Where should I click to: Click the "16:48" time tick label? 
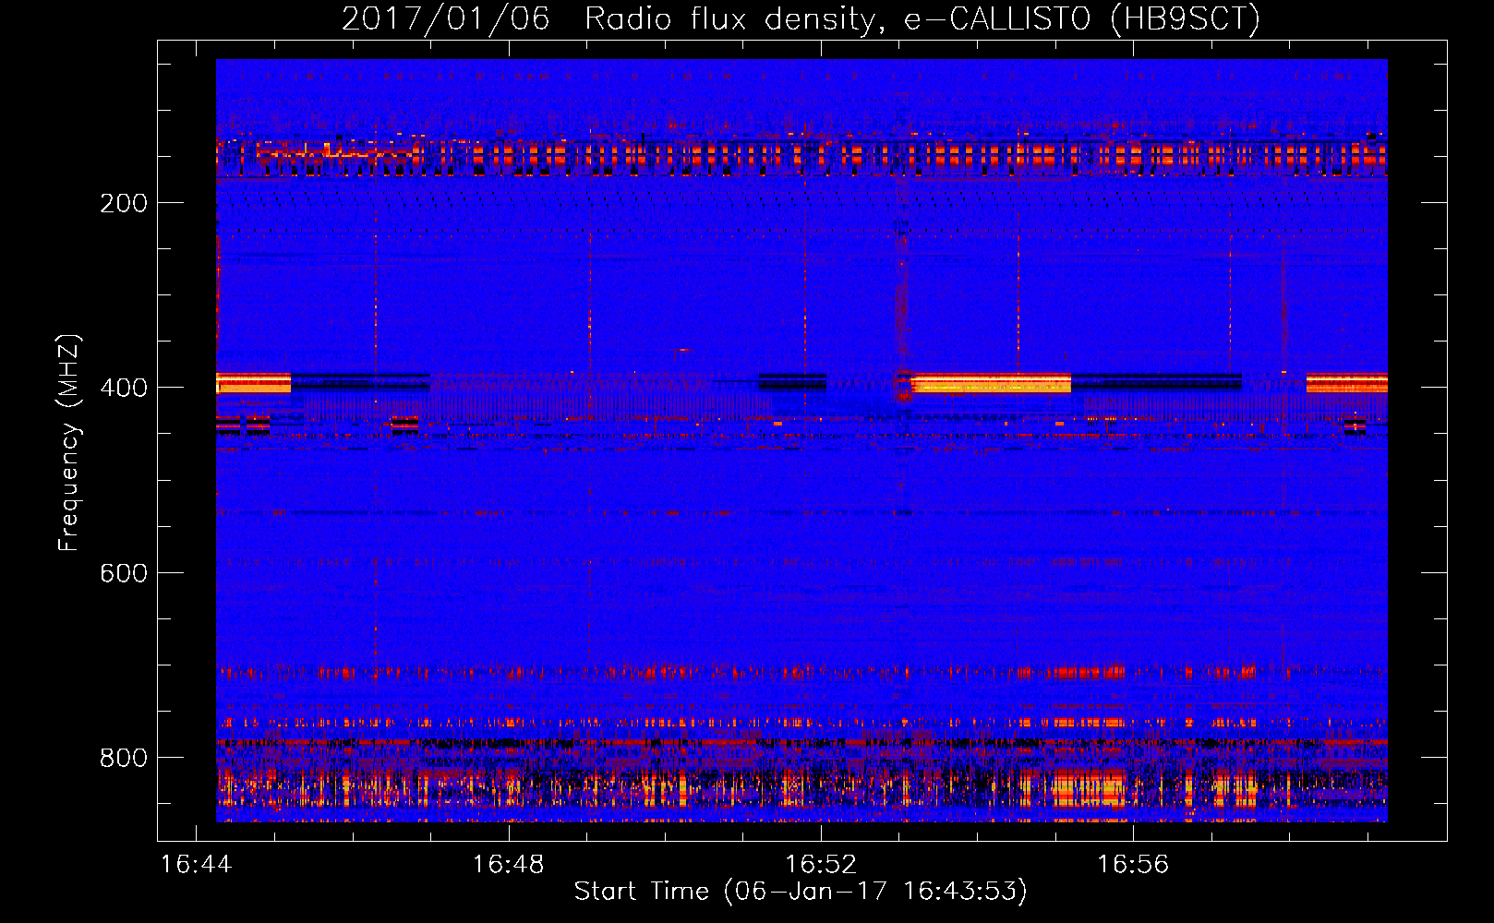pos(508,864)
